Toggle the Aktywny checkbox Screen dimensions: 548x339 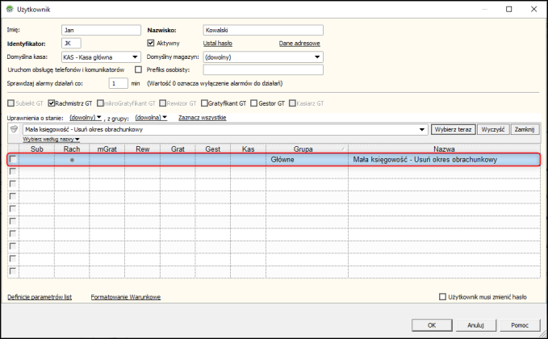click(x=151, y=43)
